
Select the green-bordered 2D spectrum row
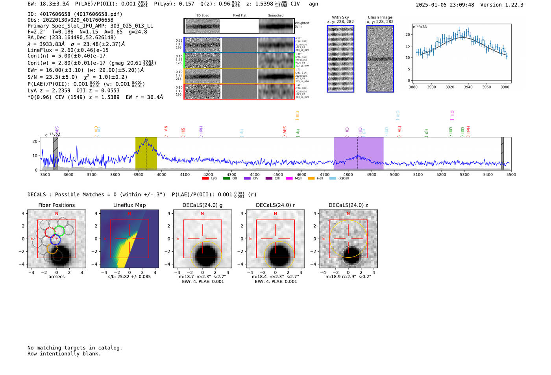pyautogui.click(x=239, y=61)
